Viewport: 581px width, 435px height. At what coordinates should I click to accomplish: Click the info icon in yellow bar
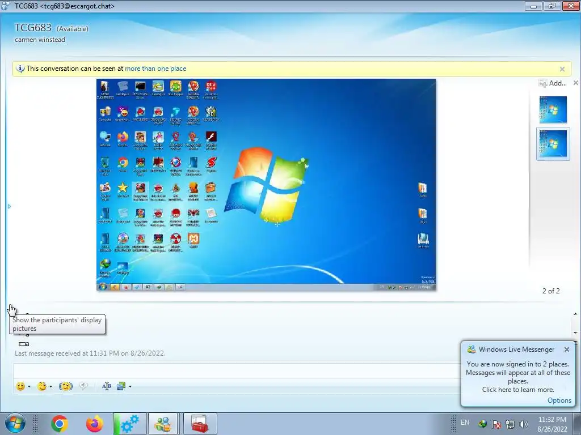[x=20, y=69]
